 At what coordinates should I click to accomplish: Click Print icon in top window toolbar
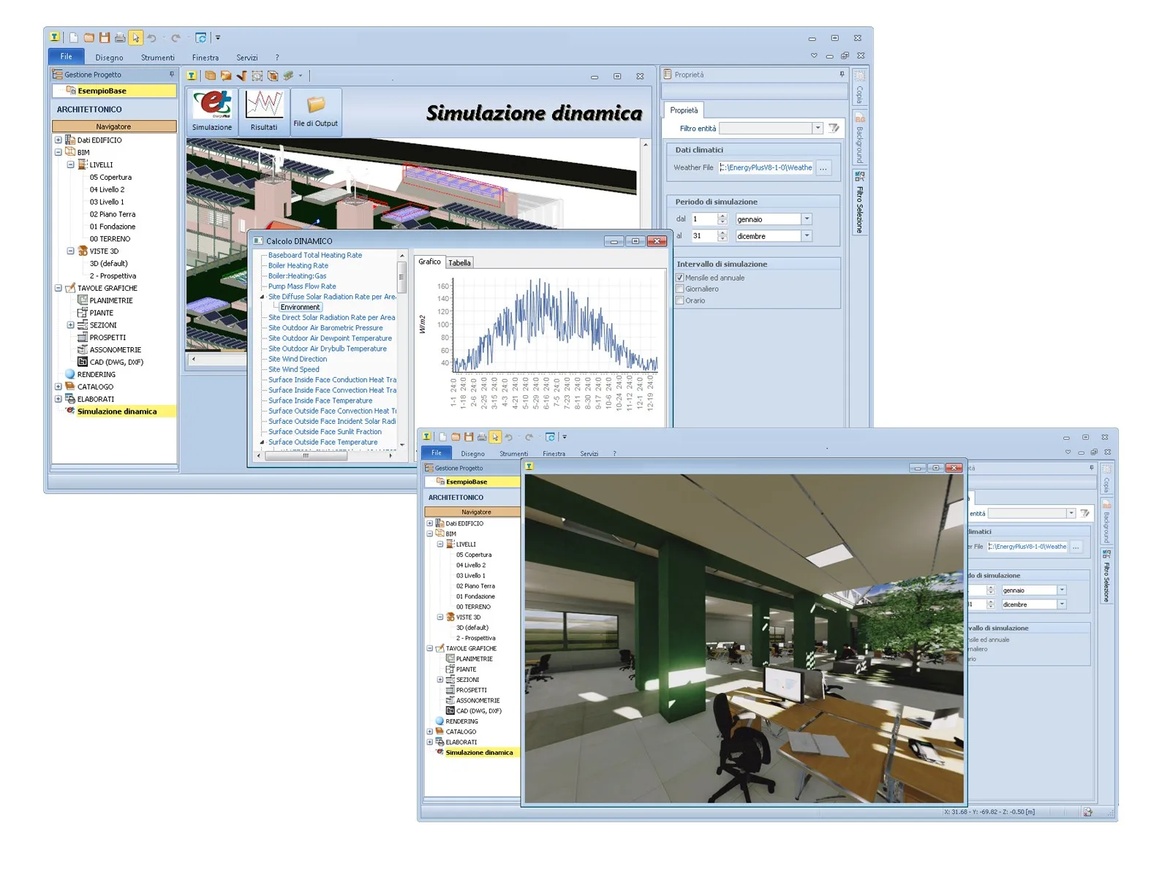pyautogui.click(x=120, y=37)
